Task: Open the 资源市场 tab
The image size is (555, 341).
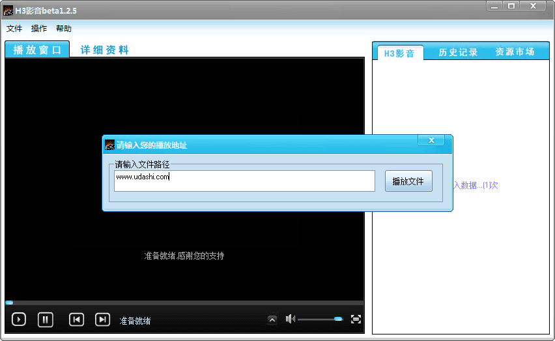Action: coord(515,52)
